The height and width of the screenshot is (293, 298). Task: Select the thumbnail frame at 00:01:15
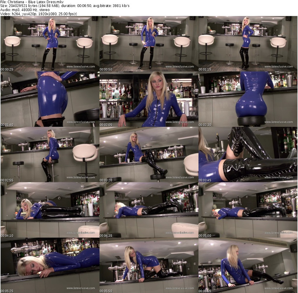tap(248, 44)
